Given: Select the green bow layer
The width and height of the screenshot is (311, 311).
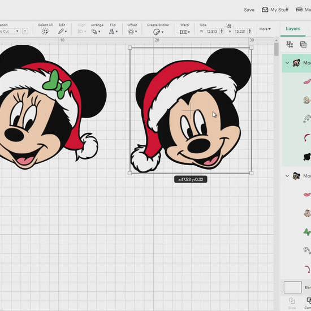Looking at the screenshot, I should tap(307, 232).
